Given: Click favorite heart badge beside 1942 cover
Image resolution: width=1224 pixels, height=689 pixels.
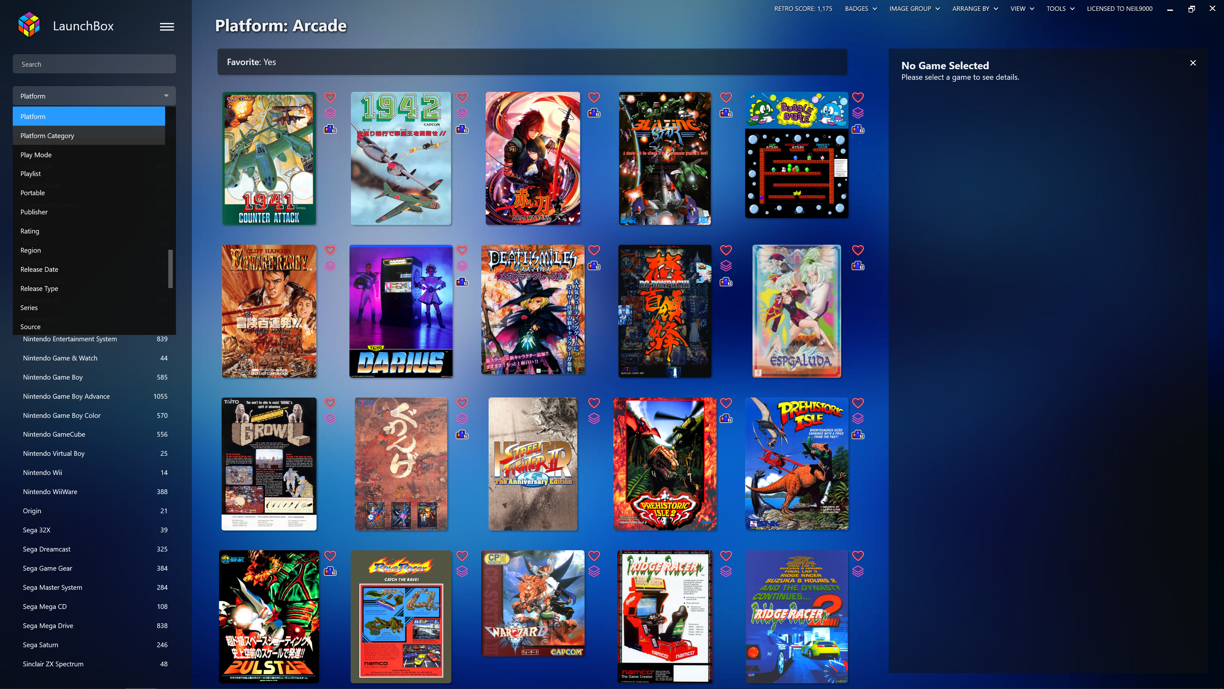Looking at the screenshot, I should click(462, 97).
